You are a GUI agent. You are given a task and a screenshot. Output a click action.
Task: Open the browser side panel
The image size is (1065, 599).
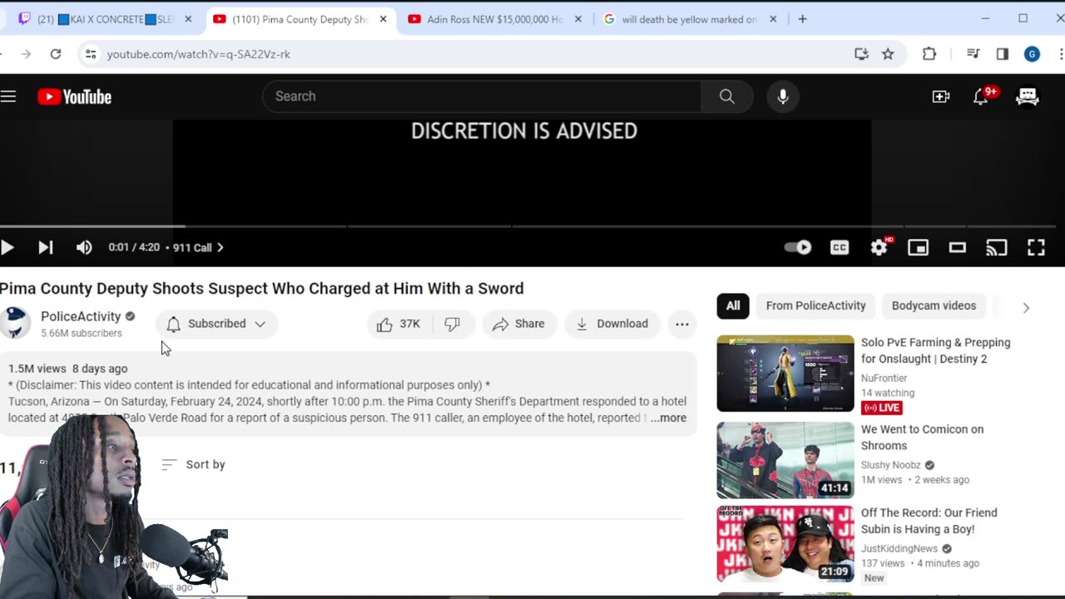click(x=1003, y=54)
